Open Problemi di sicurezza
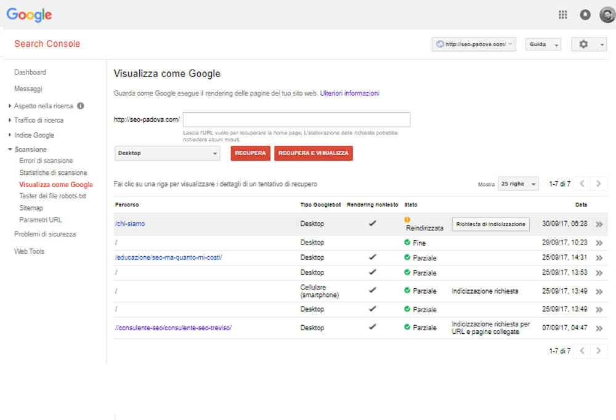 (x=45, y=234)
